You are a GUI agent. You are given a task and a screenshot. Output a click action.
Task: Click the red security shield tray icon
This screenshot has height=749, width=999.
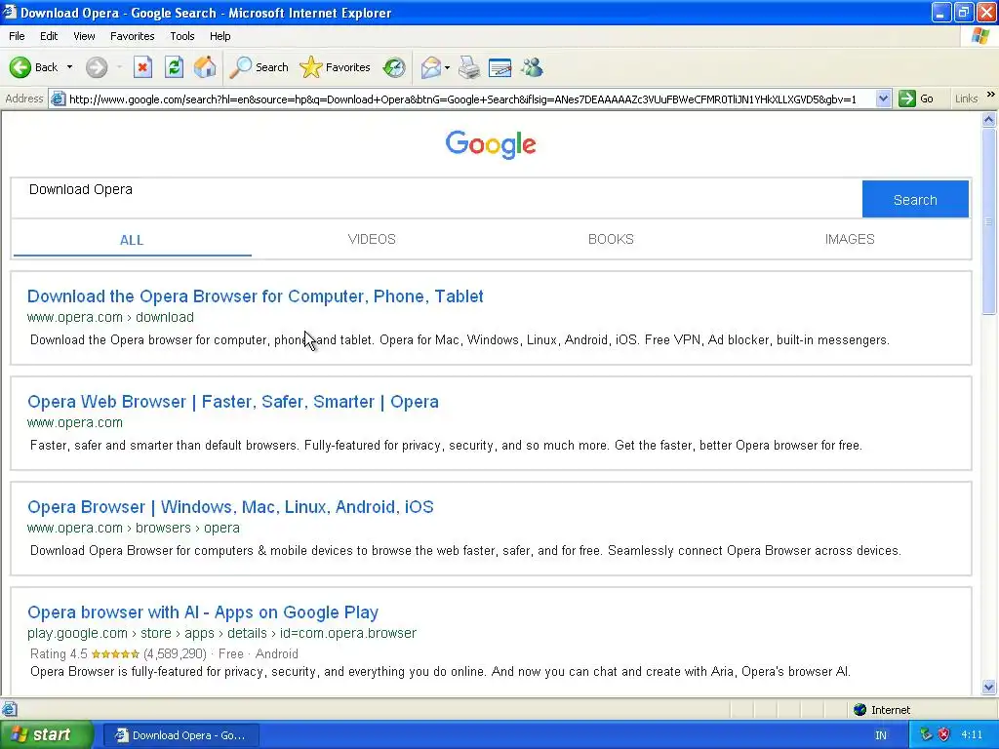tap(944, 734)
